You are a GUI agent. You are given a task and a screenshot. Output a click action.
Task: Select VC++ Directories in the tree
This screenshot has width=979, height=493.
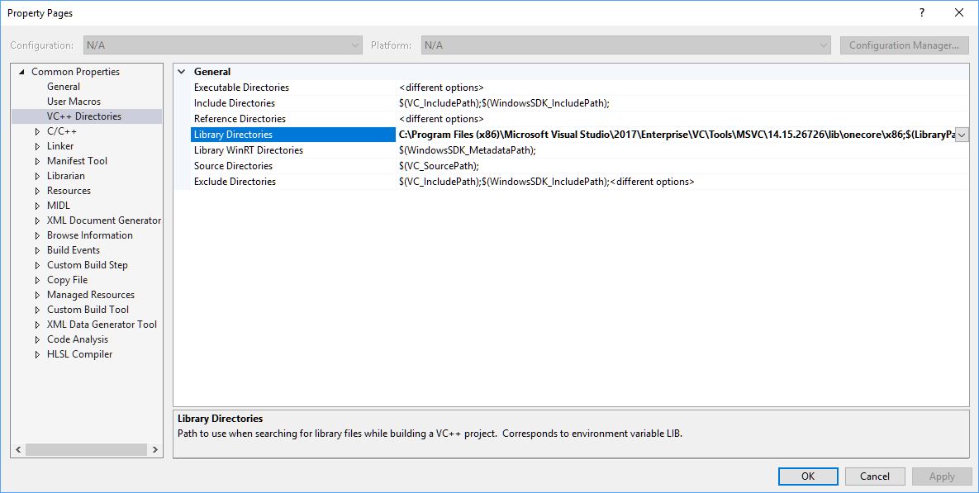83,116
